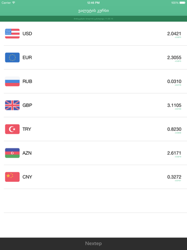Open the CNY rate value 0.3272
This screenshot has height=250, width=187.
click(174, 177)
